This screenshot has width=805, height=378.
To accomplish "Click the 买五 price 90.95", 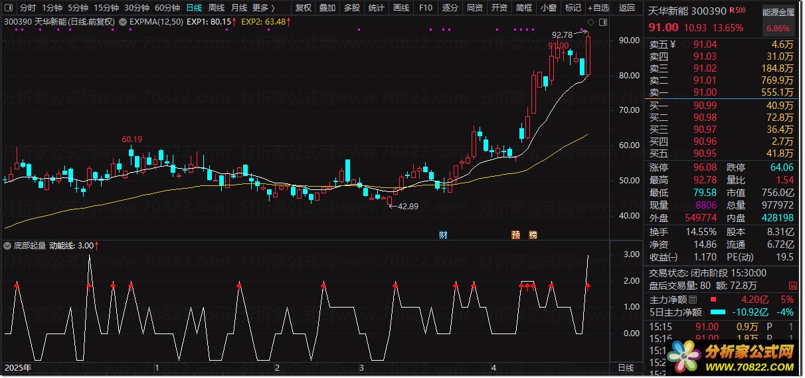I will click(705, 153).
